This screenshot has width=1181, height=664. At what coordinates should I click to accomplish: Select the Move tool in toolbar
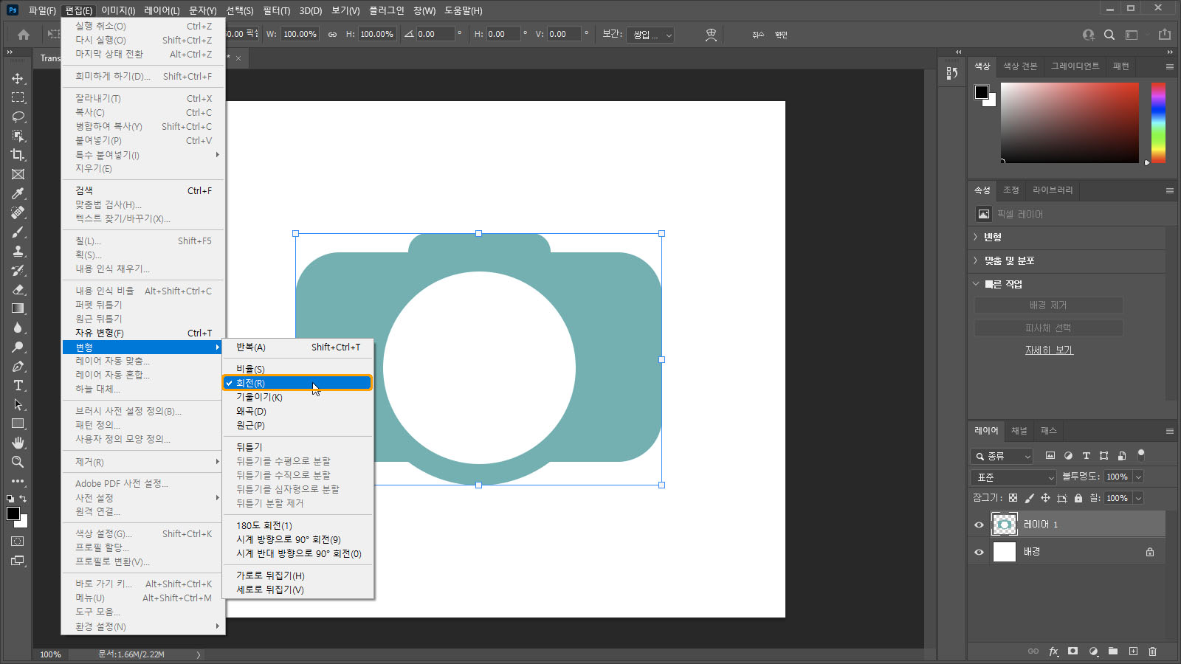click(x=18, y=78)
